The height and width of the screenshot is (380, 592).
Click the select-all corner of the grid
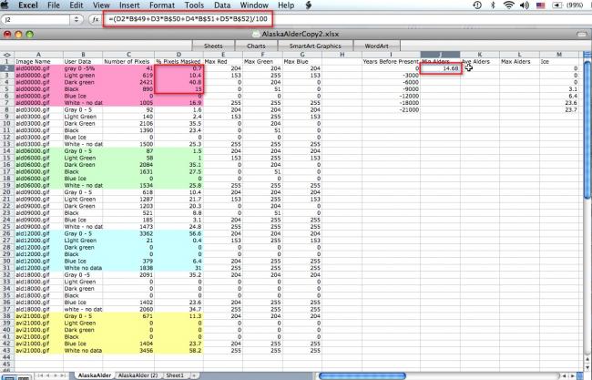pyautogui.click(x=7, y=54)
